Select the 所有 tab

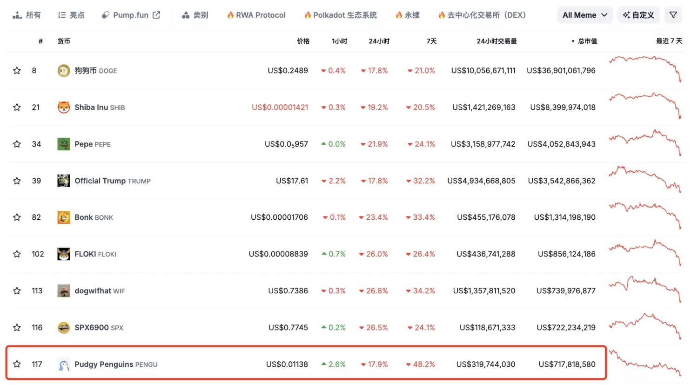pos(27,14)
